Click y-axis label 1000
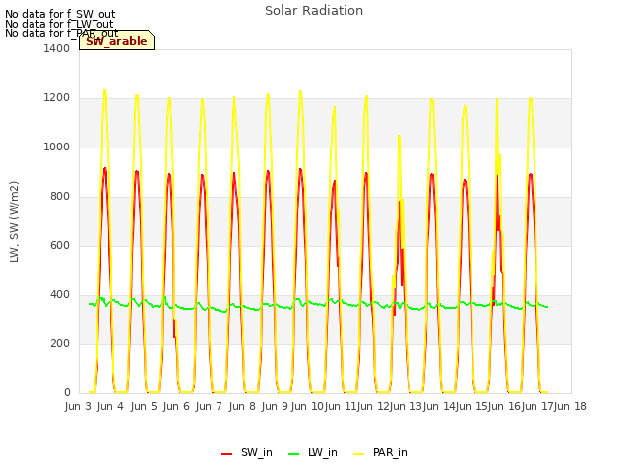The image size is (630, 472). (x=57, y=147)
